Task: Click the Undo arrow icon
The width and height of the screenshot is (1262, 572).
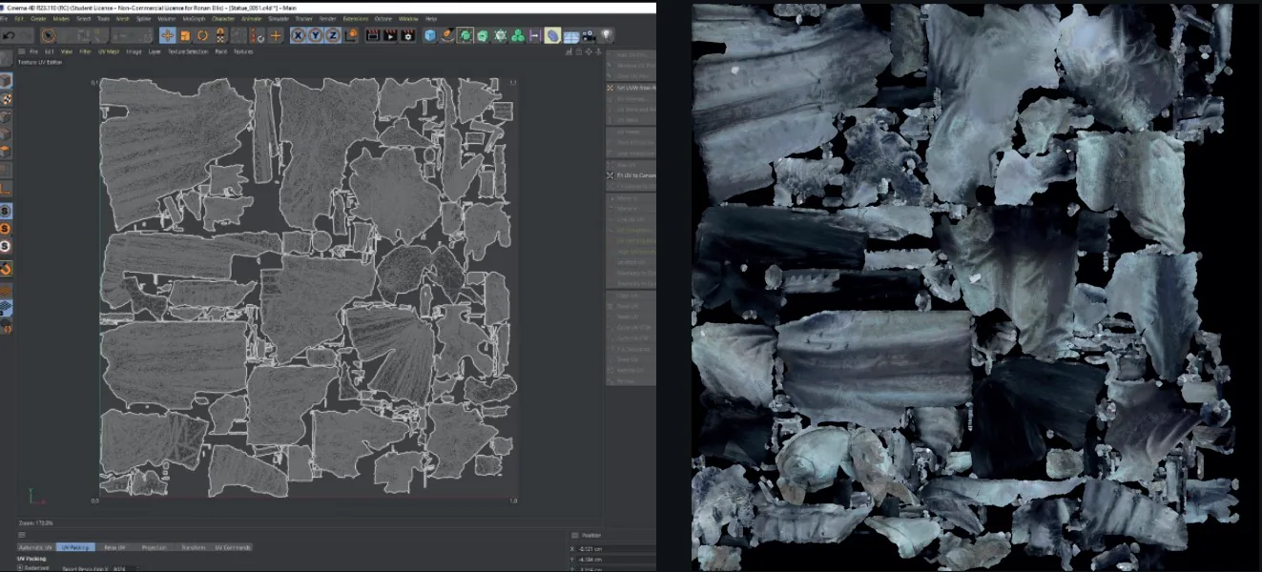Action: pyautogui.click(x=8, y=35)
